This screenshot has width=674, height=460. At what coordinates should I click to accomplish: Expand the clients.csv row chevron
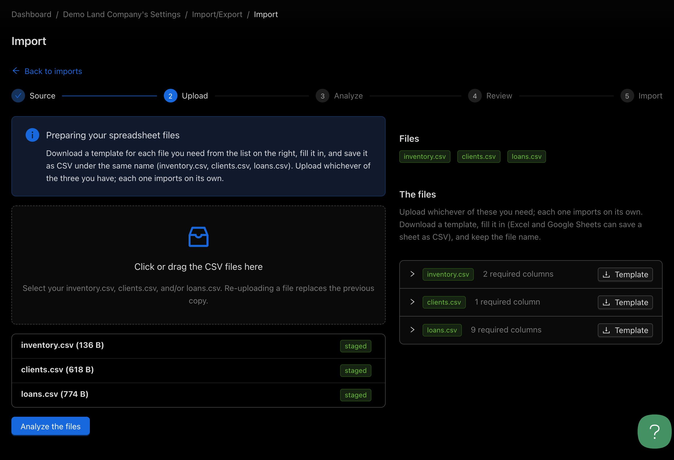point(412,302)
